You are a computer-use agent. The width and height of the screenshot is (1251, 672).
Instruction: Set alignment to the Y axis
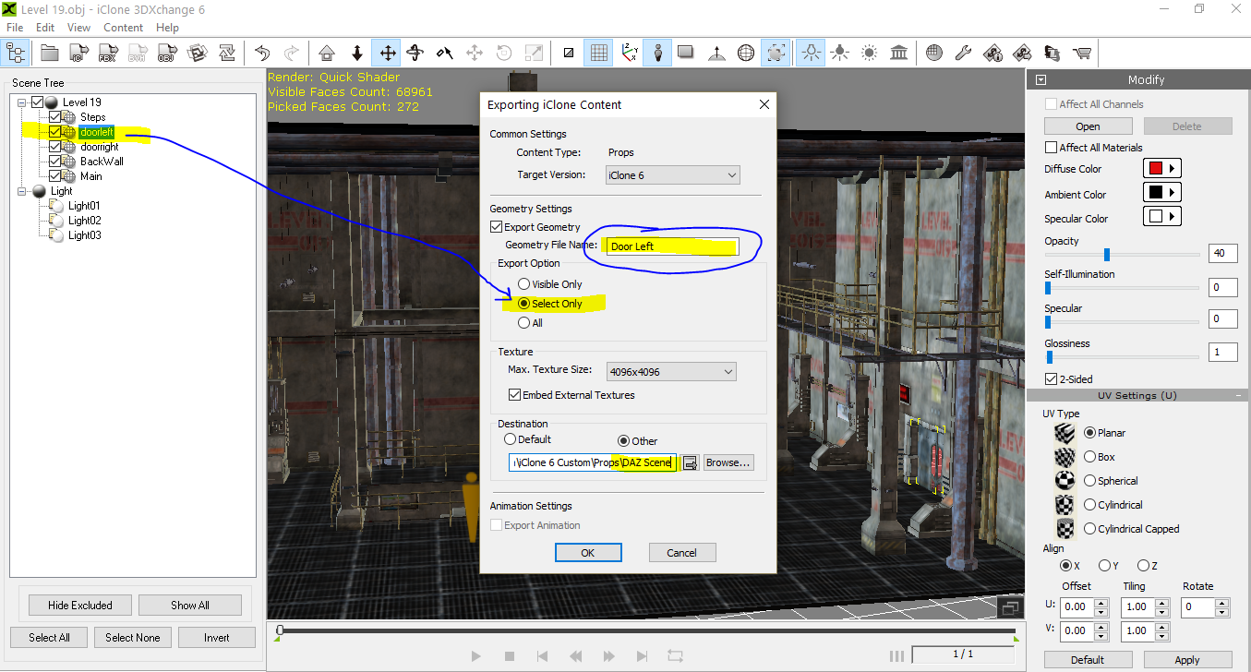(1104, 566)
